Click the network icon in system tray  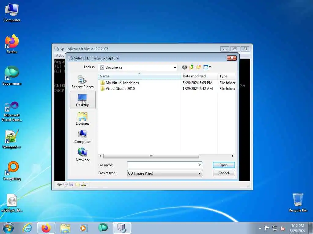275,228
